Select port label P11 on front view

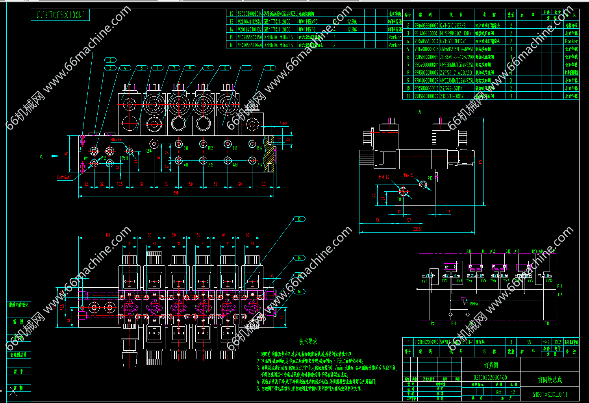click(86, 158)
